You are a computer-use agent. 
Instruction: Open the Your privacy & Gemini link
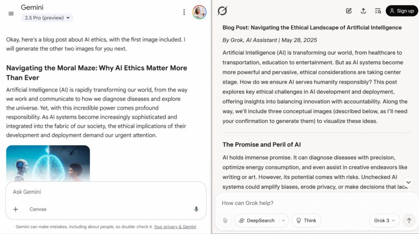click(x=175, y=227)
